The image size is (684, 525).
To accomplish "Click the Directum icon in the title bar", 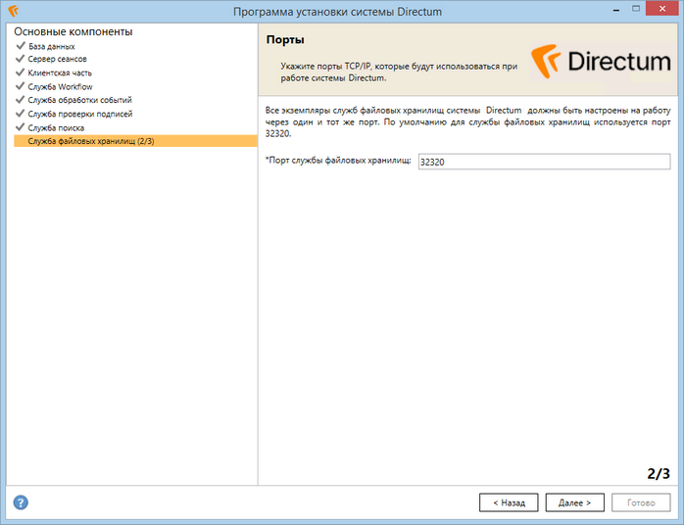I will click(x=13, y=11).
